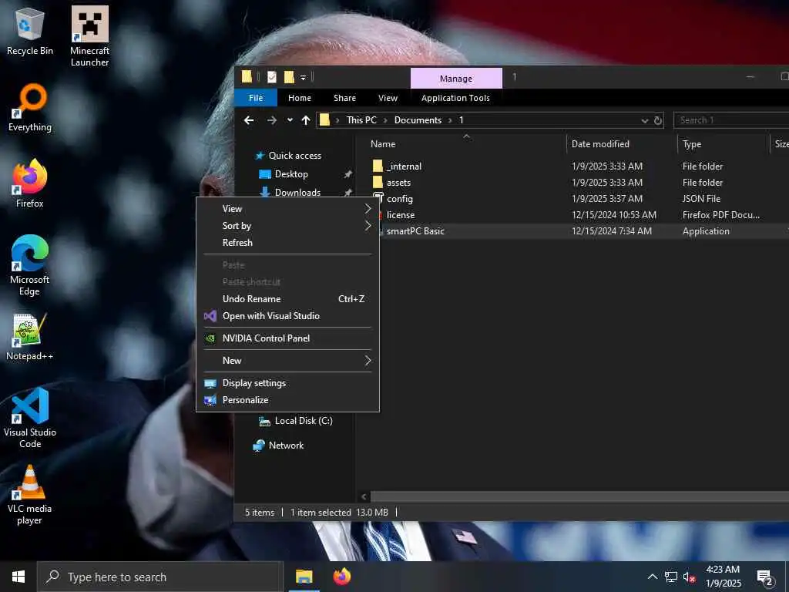Click Documents in the address path
The width and height of the screenshot is (789, 592).
click(x=418, y=120)
